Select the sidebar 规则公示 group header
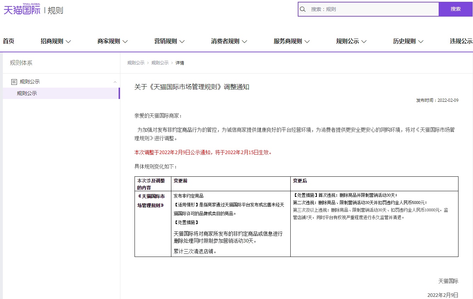This screenshot has height=299, width=473. click(61, 82)
